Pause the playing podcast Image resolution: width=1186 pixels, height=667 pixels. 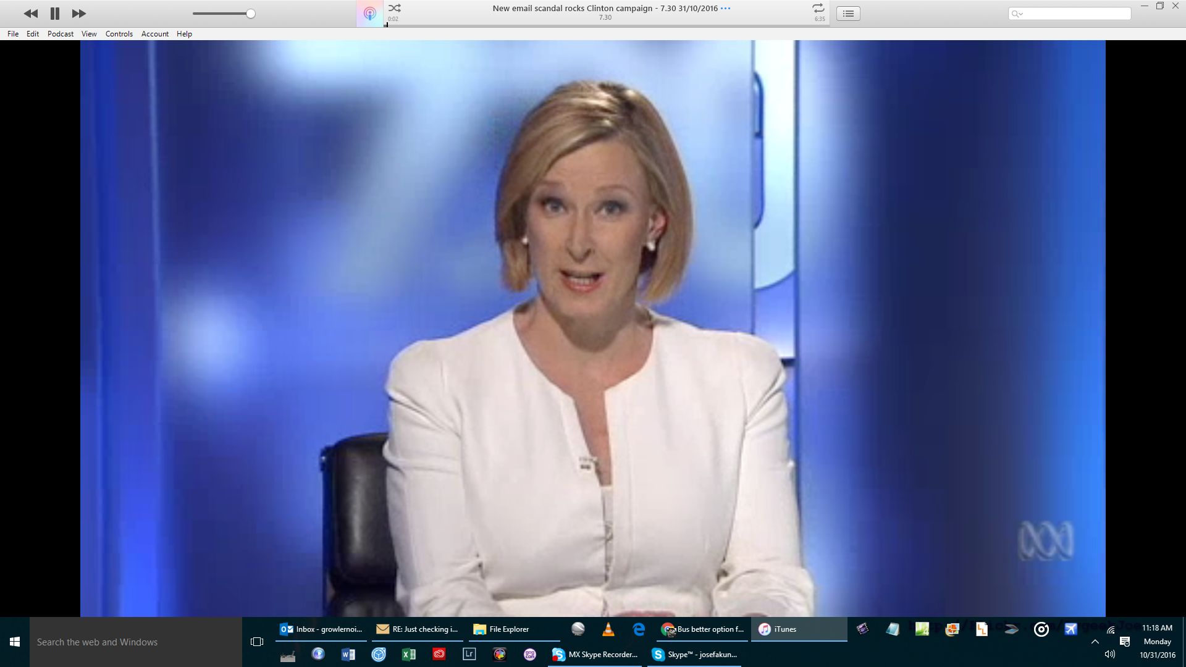click(x=55, y=14)
